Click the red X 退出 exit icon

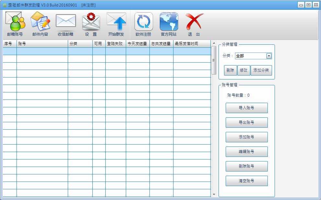(x=194, y=24)
